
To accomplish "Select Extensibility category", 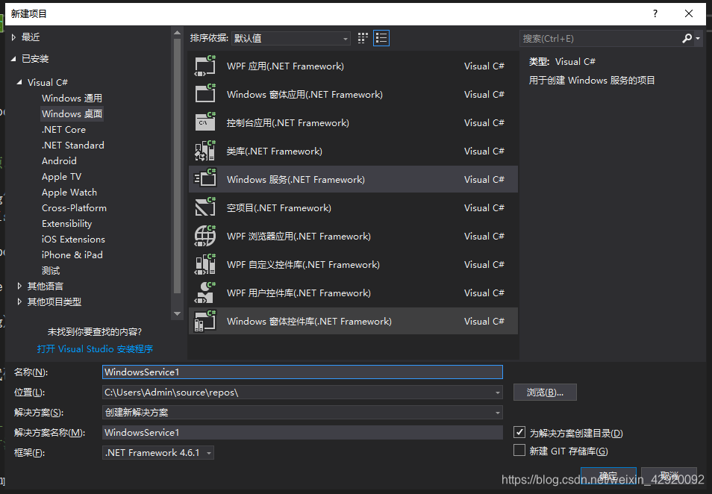I will (66, 223).
